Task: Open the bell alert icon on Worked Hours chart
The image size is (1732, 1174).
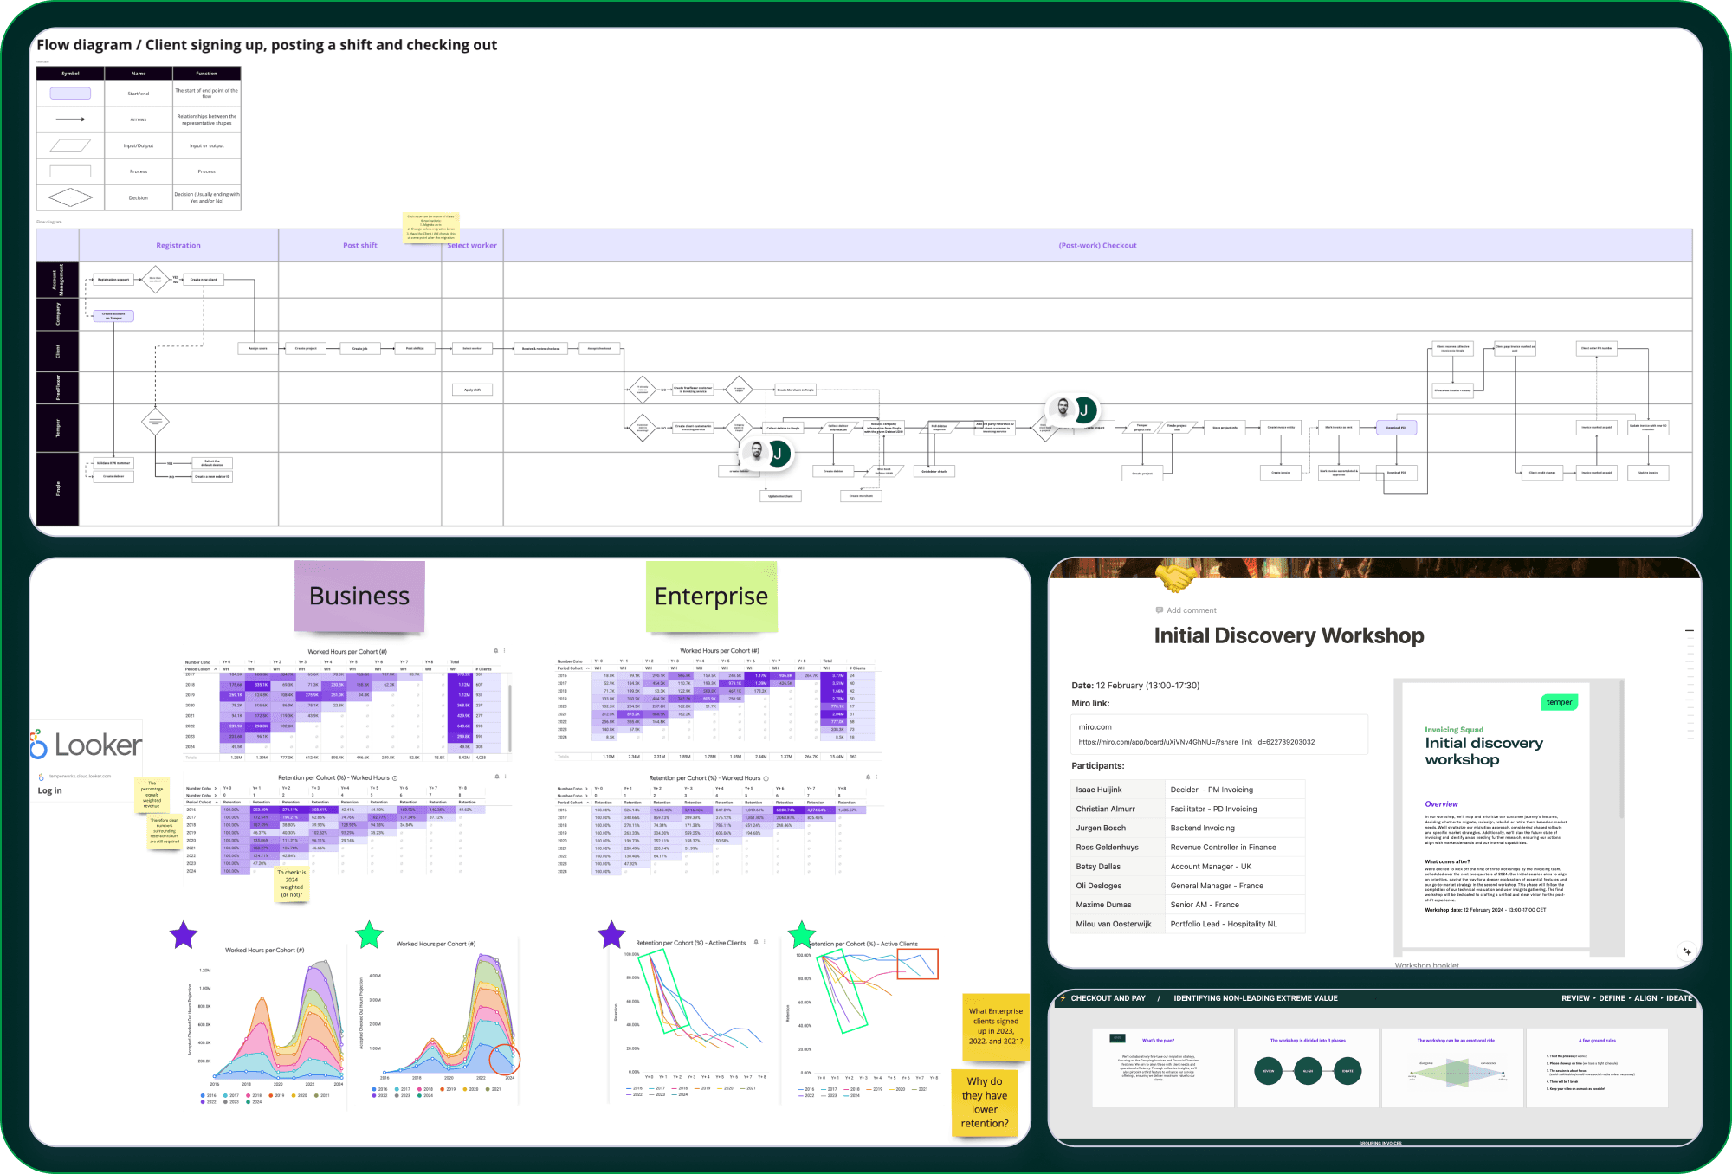Action: (x=496, y=651)
